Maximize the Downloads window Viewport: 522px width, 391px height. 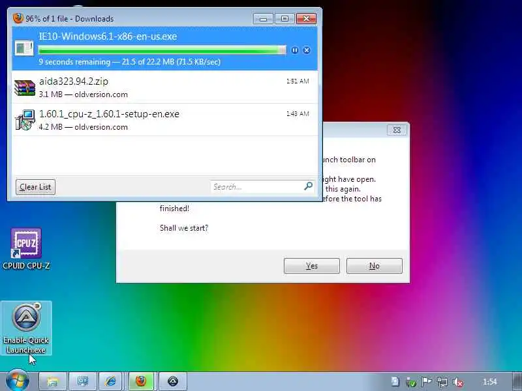284,19
